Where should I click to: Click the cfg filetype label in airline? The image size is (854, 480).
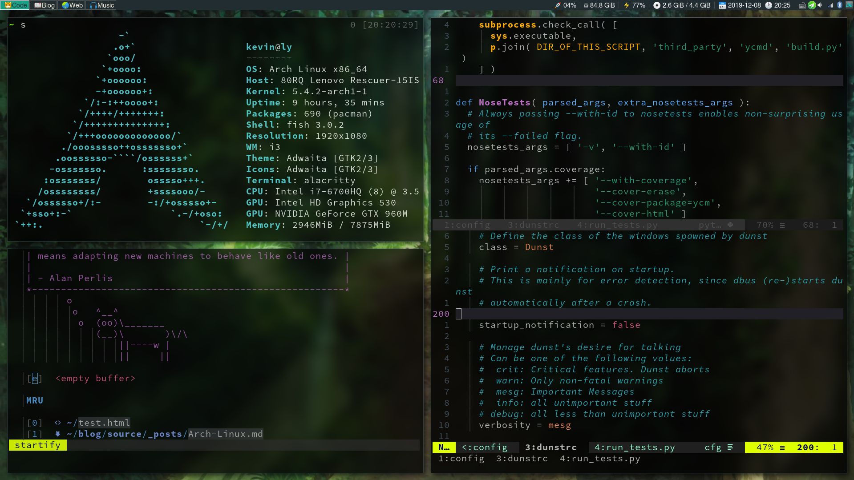(713, 448)
